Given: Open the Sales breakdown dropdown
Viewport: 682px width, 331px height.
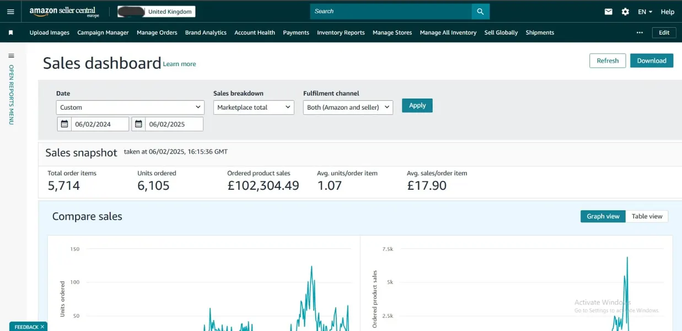Looking at the screenshot, I should (x=254, y=107).
